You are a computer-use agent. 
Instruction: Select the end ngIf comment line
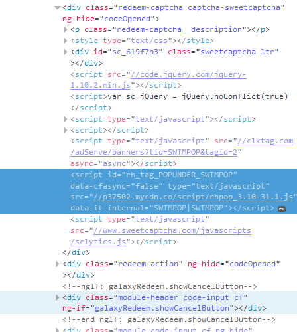click(x=169, y=319)
